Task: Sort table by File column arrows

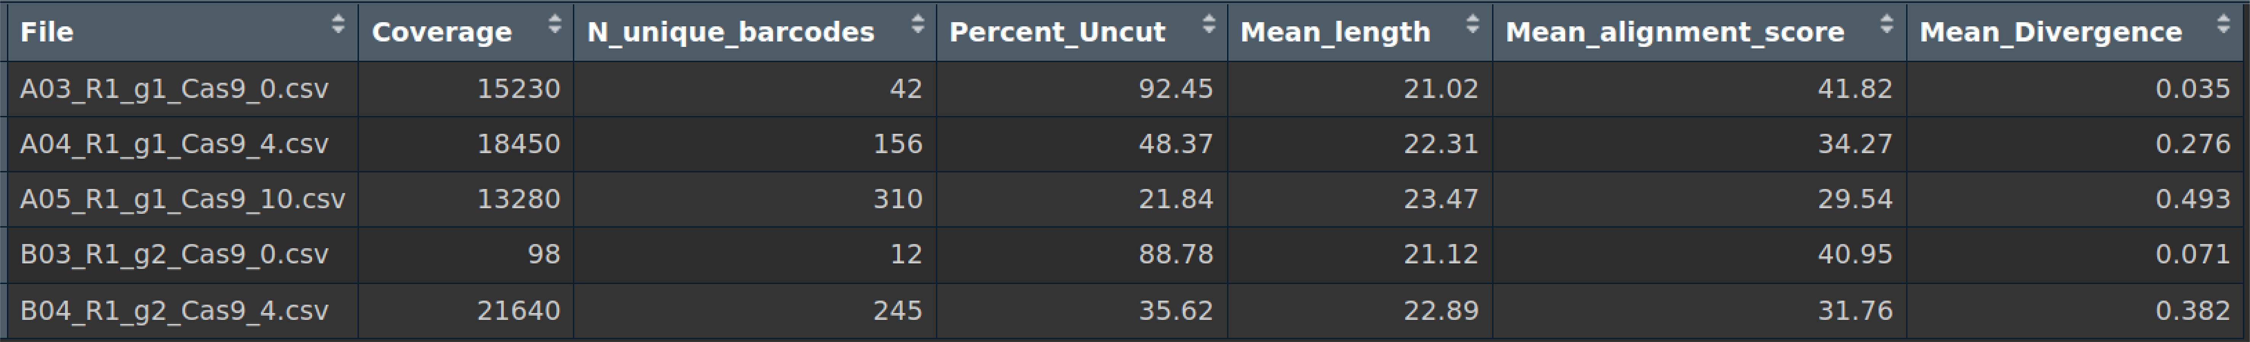Action: (338, 24)
